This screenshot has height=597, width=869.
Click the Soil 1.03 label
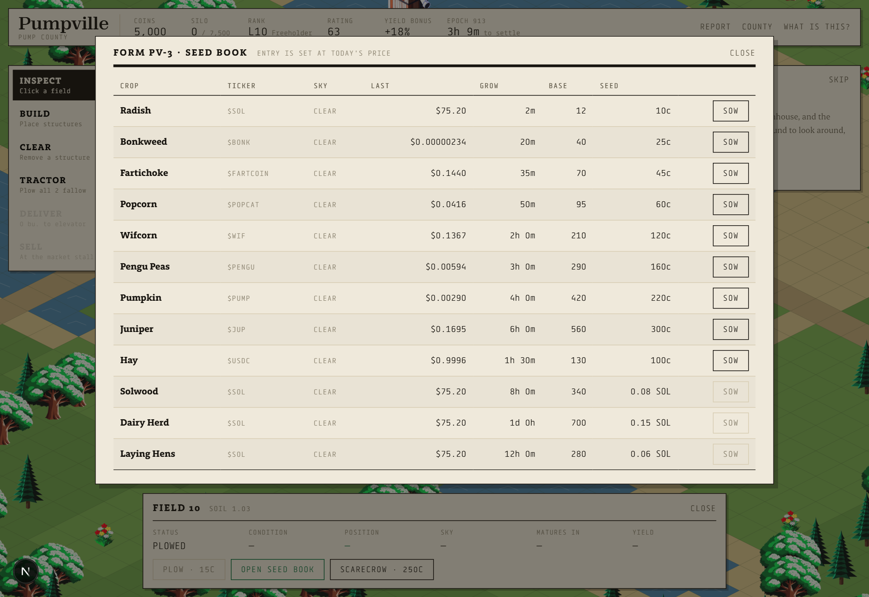pyautogui.click(x=229, y=509)
